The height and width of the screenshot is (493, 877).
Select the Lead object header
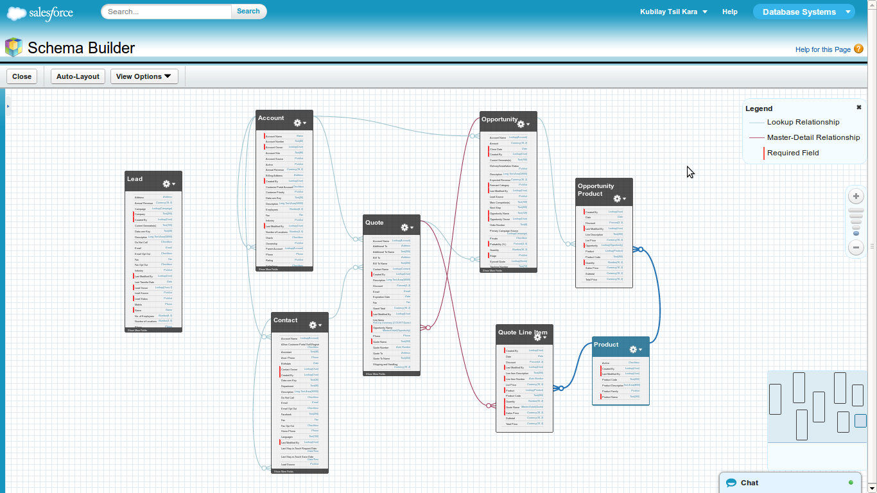(153, 181)
